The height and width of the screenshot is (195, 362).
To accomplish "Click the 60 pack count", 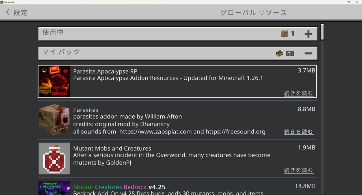I will (x=290, y=53).
